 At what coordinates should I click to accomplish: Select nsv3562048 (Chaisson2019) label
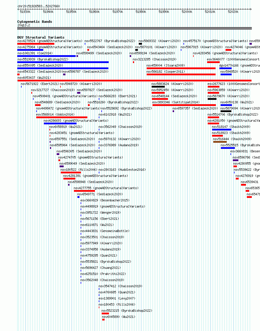coord(103,280)
